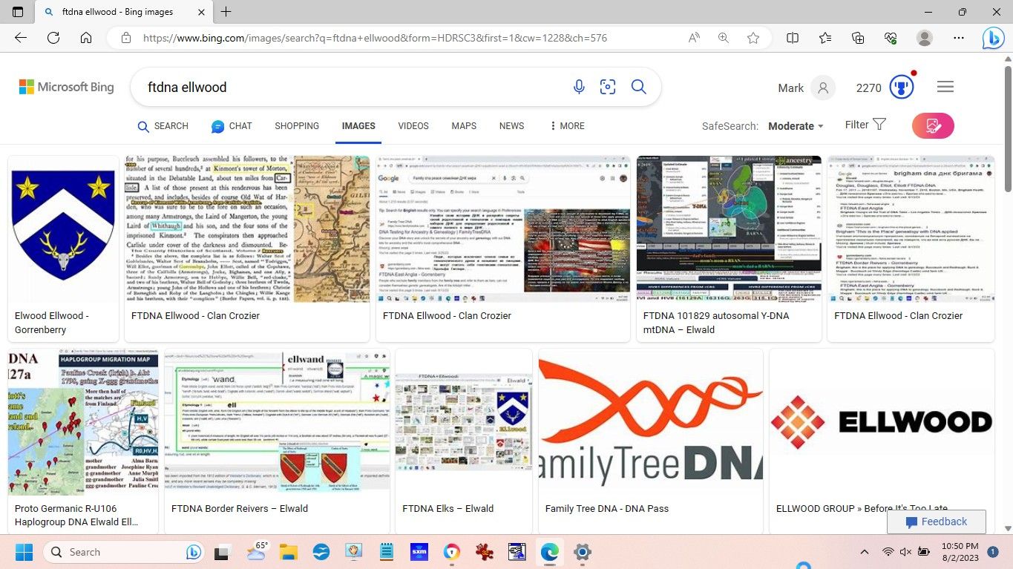Go to the MAPS tab
Viewport: 1013px width, 569px height.
464,126
